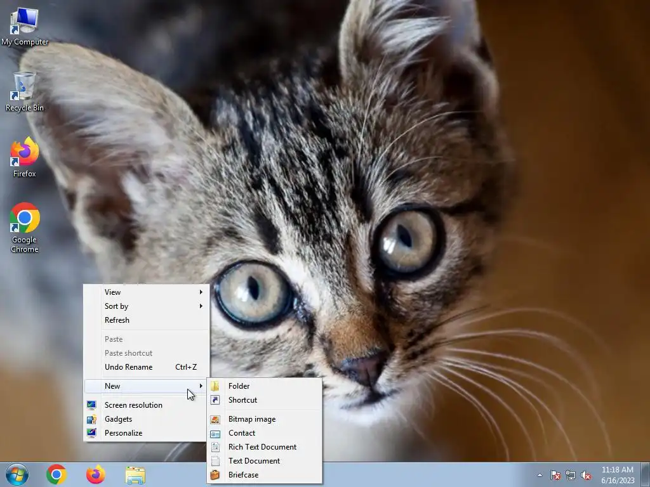This screenshot has width=650, height=487.
Task: Click the muted volume tray icon
Action: [x=586, y=476]
